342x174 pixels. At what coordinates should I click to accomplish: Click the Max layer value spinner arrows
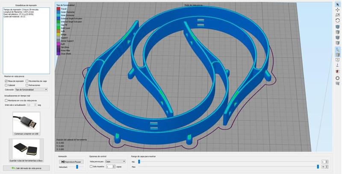[x=327, y=167]
